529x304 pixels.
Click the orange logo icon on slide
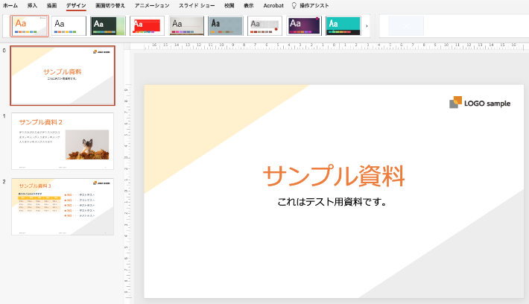455,102
